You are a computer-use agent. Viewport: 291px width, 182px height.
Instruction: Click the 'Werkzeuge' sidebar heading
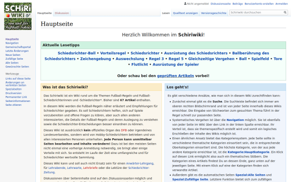tap(12, 74)
